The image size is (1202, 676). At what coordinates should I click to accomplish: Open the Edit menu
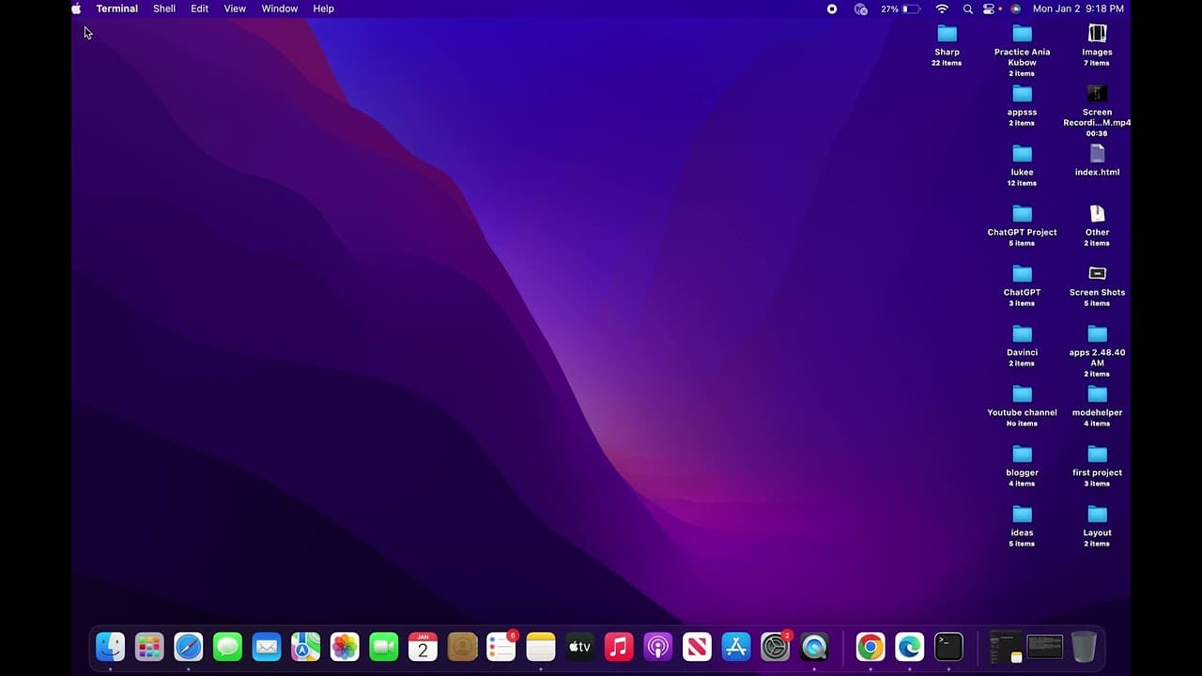click(200, 8)
